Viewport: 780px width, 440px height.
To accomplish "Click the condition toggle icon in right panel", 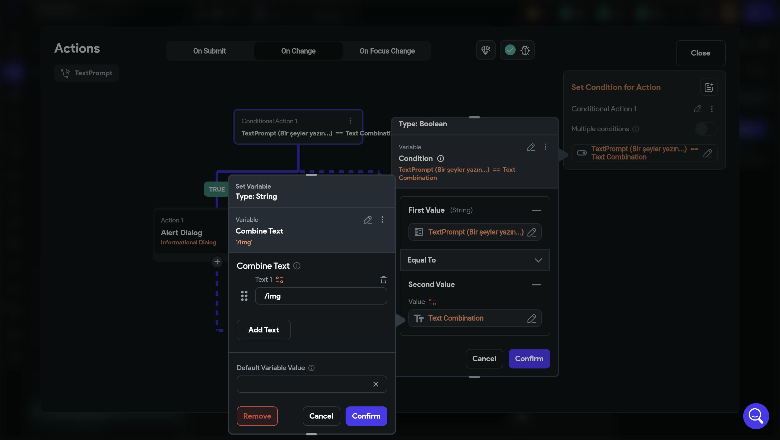I will (581, 153).
